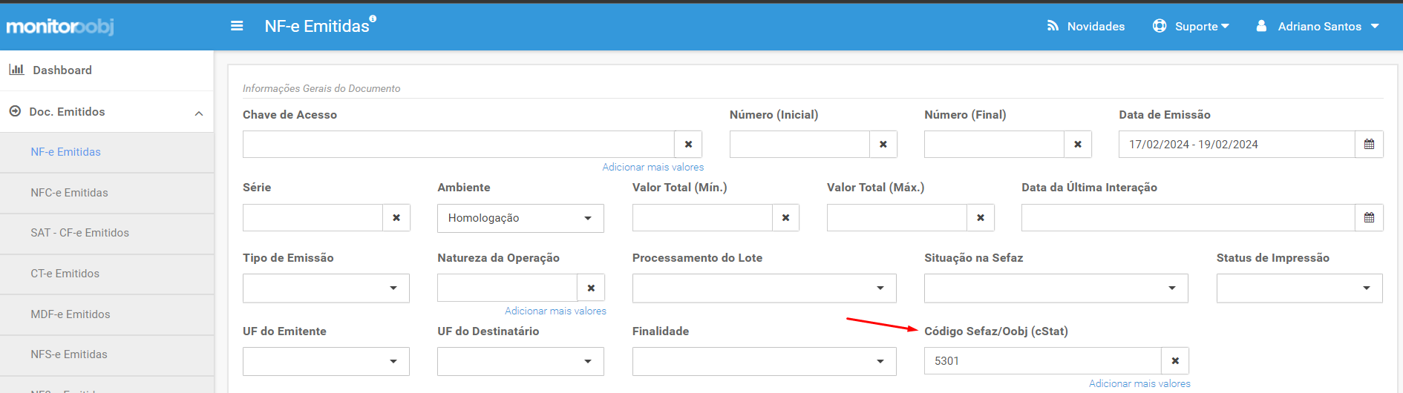The width and height of the screenshot is (1403, 393).
Task: Click Adicionar mais valores under Natureza da Operação
Action: (555, 311)
